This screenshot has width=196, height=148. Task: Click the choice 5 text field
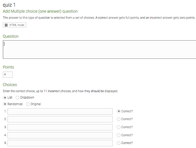(x=60, y=143)
